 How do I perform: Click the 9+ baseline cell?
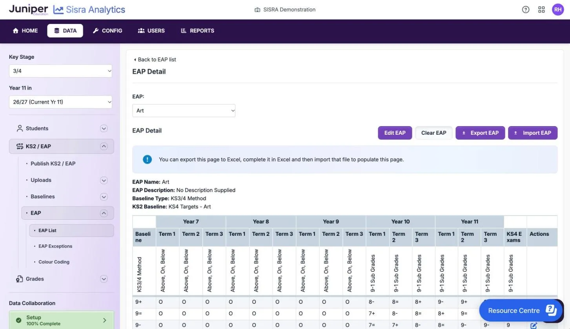[x=144, y=302]
